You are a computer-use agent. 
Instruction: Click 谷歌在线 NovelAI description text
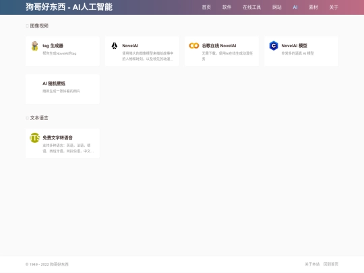[x=227, y=56]
